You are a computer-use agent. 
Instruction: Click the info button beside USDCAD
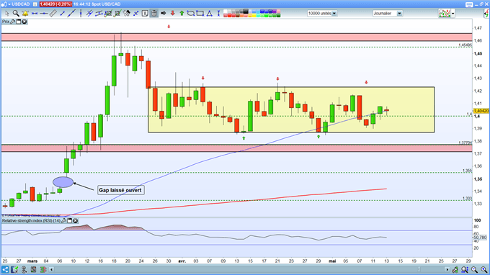[35, 4]
